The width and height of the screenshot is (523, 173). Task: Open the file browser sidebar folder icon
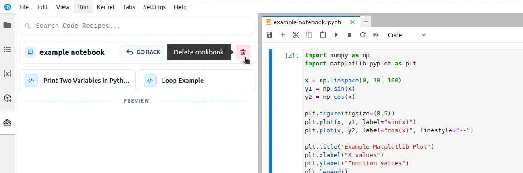click(x=7, y=25)
